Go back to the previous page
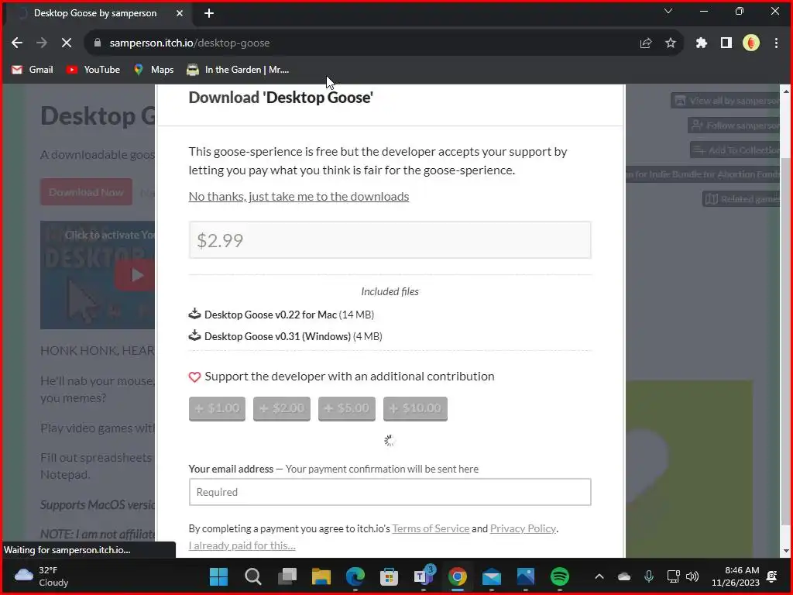The width and height of the screenshot is (793, 595). (x=17, y=43)
